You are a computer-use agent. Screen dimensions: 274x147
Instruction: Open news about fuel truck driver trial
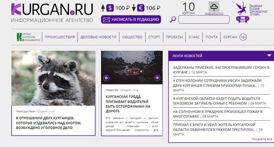point(220,101)
